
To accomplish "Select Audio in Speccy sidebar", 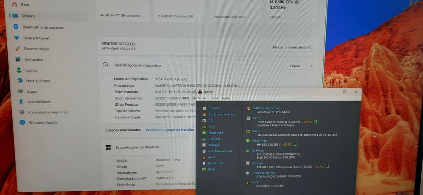I will click(212, 157).
